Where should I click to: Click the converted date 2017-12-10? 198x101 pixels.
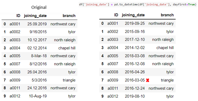[x=135, y=39]
